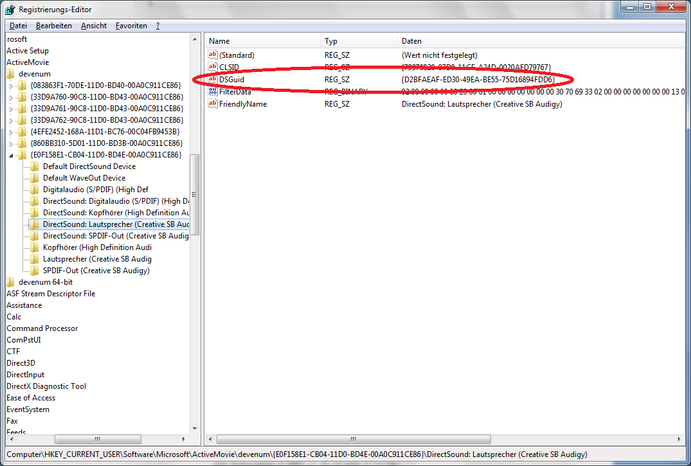Viewport: 691px width, 466px height.
Task: Select the Active Setup key
Action: click(x=28, y=51)
